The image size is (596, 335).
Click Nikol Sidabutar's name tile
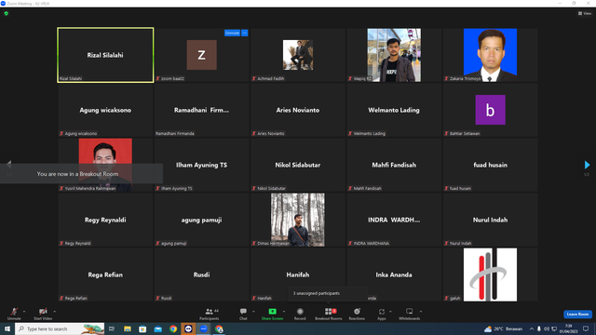pyautogui.click(x=298, y=165)
